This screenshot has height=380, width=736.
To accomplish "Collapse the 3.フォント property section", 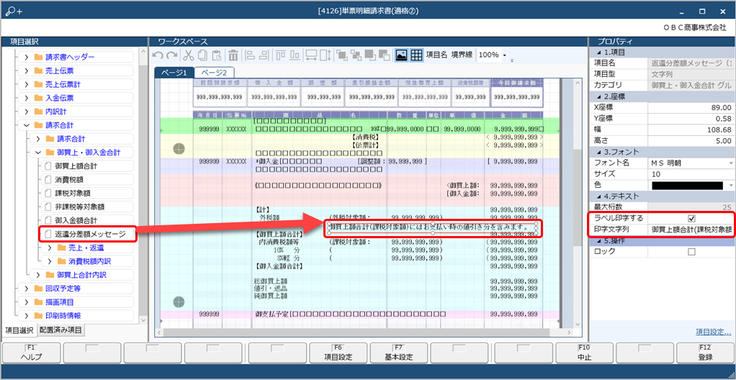I will coord(598,152).
